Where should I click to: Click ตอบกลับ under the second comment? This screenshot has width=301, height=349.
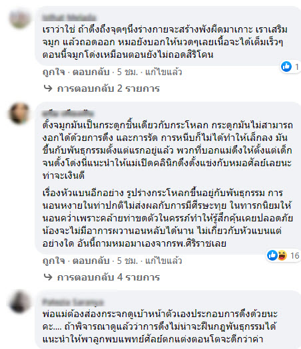tap(91, 261)
